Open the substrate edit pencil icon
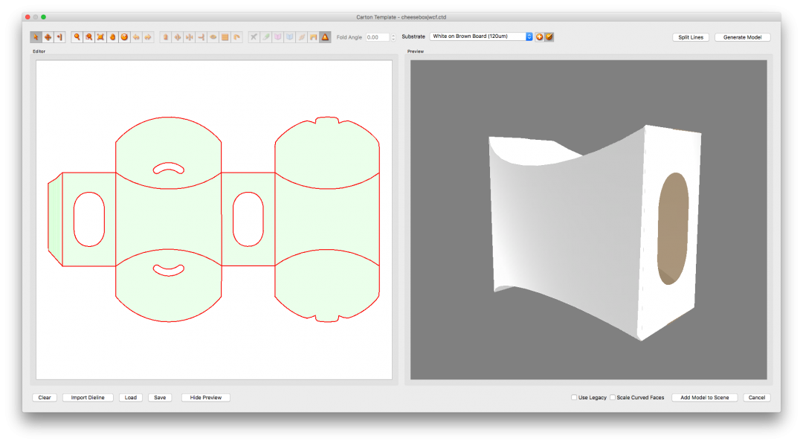Image resolution: width=803 pixels, height=444 pixels. pyautogui.click(x=549, y=36)
